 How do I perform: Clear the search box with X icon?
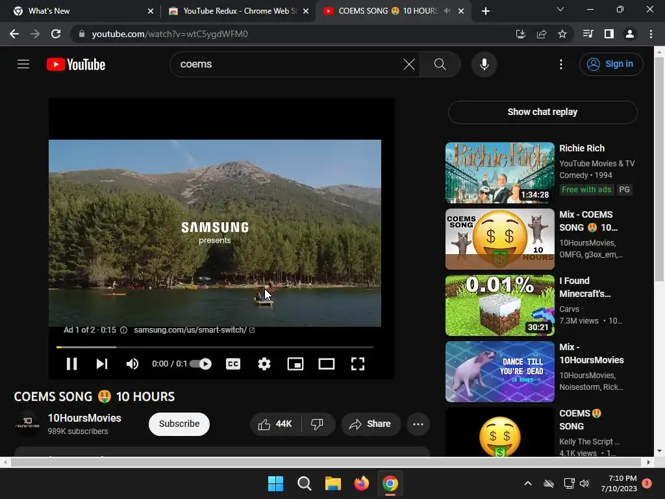tap(409, 64)
